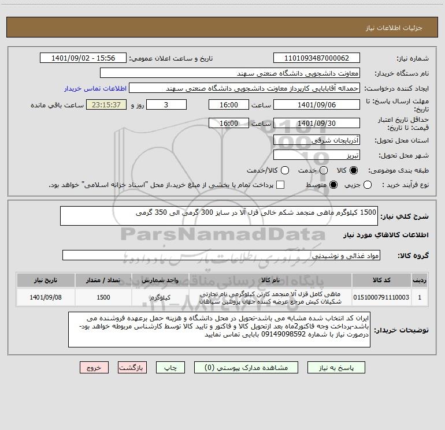Viewport: 445px width, 430px height.
Task: Click the goods group field مواد غذائی و نوشیدنی
Action: click(221, 255)
